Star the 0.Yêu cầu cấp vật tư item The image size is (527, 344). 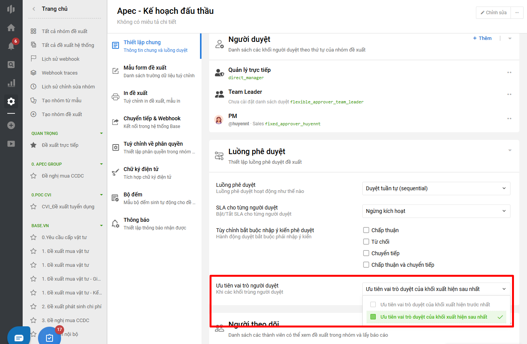coord(33,237)
